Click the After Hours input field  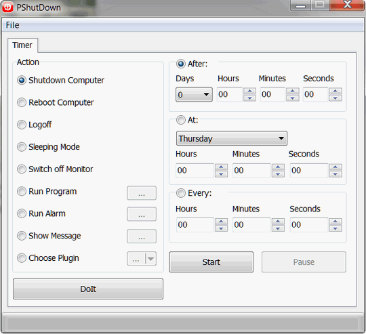230,94
